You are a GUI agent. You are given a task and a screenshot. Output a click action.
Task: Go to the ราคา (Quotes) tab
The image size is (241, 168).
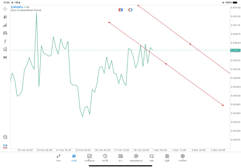pyautogui.click(x=58, y=158)
